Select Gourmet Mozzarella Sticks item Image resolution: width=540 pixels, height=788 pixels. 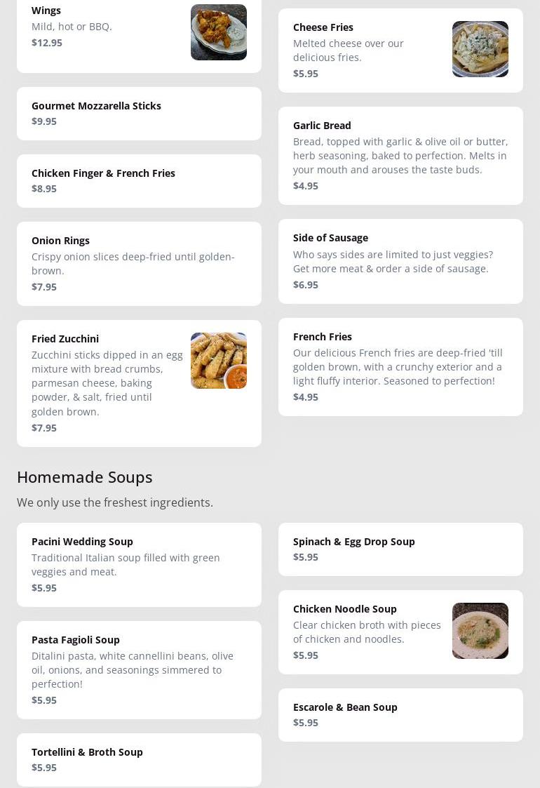(x=139, y=114)
